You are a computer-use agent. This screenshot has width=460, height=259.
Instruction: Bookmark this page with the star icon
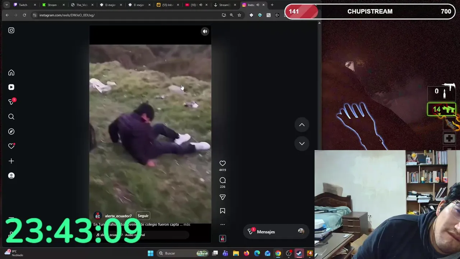[x=239, y=15]
